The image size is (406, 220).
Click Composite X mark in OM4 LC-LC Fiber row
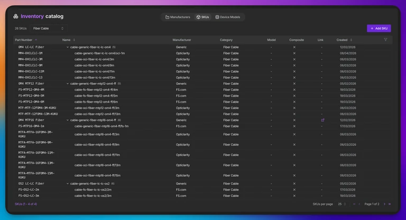point(294,47)
